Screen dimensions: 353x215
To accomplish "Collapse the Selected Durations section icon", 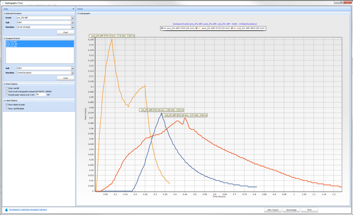I will [x=5, y=13].
